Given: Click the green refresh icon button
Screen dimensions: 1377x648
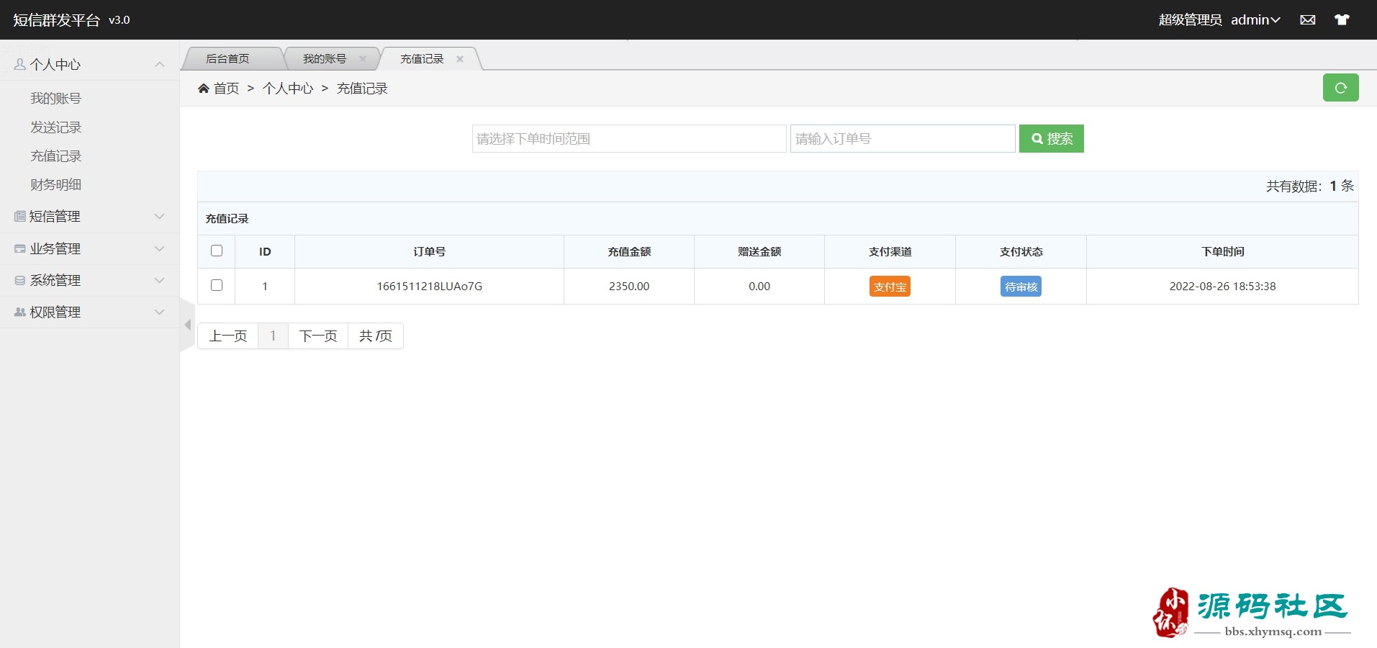Looking at the screenshot, I should 1340,88.
